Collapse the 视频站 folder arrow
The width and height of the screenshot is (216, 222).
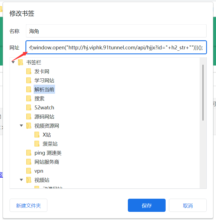tap(21, 180)
